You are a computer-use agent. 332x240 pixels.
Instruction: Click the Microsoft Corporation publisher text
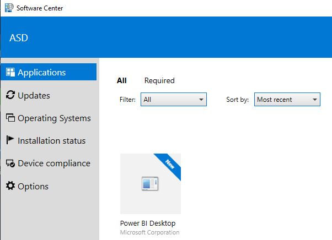(149, 232)
